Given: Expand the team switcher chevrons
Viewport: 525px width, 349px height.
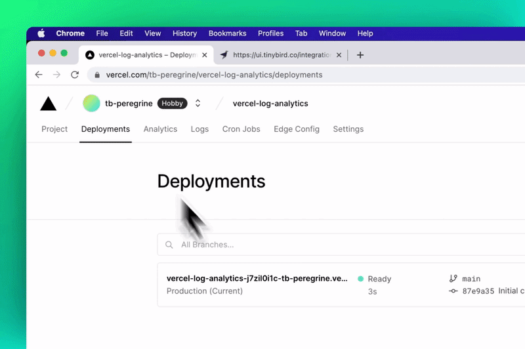Looking at the screenshot, I should click(198, 104).
